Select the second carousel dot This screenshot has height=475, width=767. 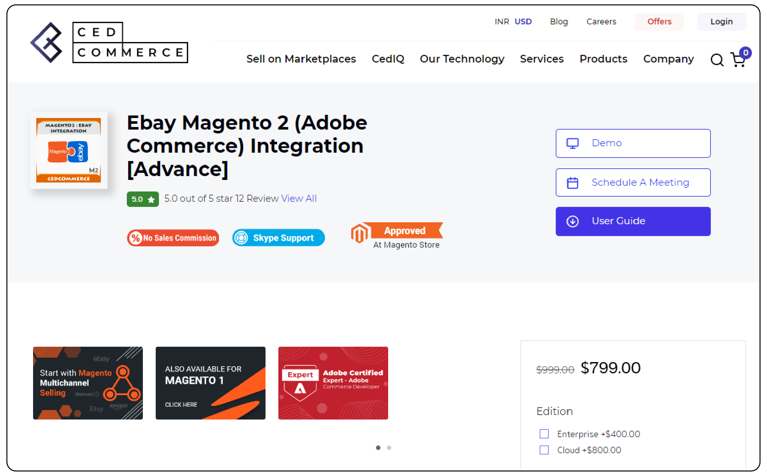pyautogui.click(x=389, y=448)
